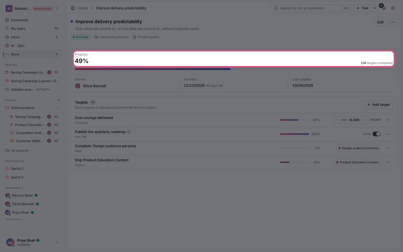
Task: Open more options for Publish the quarterly roadmap
Action: (389, 134)
